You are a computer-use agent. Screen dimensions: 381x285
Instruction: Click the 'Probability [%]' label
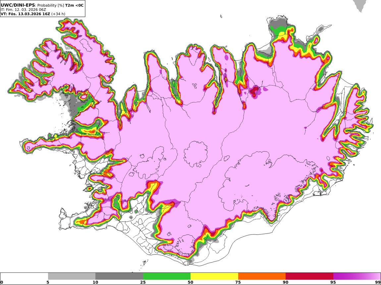click(51, 5)
